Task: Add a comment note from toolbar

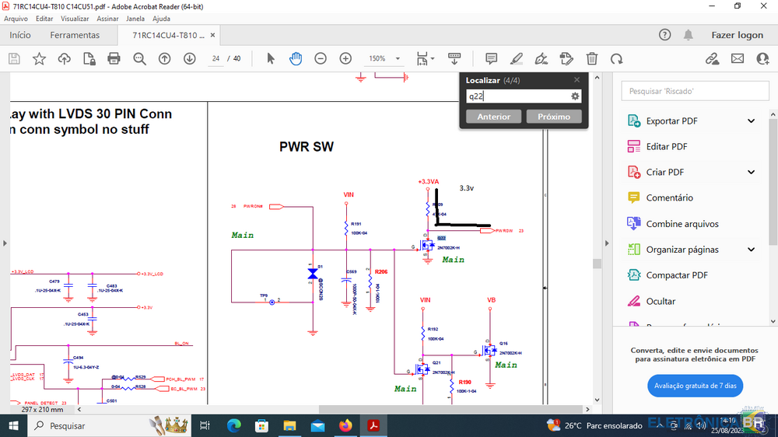Action: 491,59
